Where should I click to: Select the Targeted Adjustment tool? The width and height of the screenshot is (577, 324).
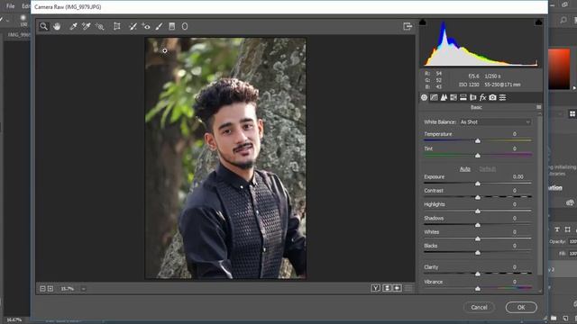(x=100, y=26)
